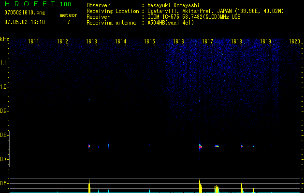
Task: Click time axis label 1613
Action: [x=91, y=41]
